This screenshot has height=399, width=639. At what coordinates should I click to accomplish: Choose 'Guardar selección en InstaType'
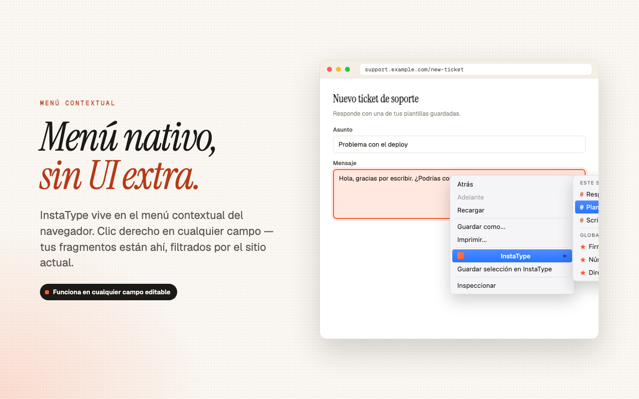click(512, 269)
